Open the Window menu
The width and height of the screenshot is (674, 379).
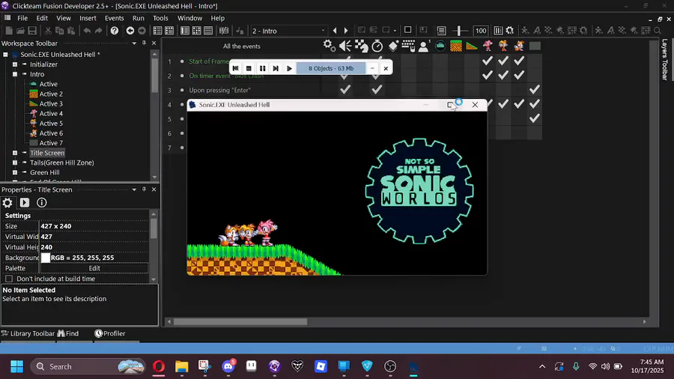tap(189, 18)
